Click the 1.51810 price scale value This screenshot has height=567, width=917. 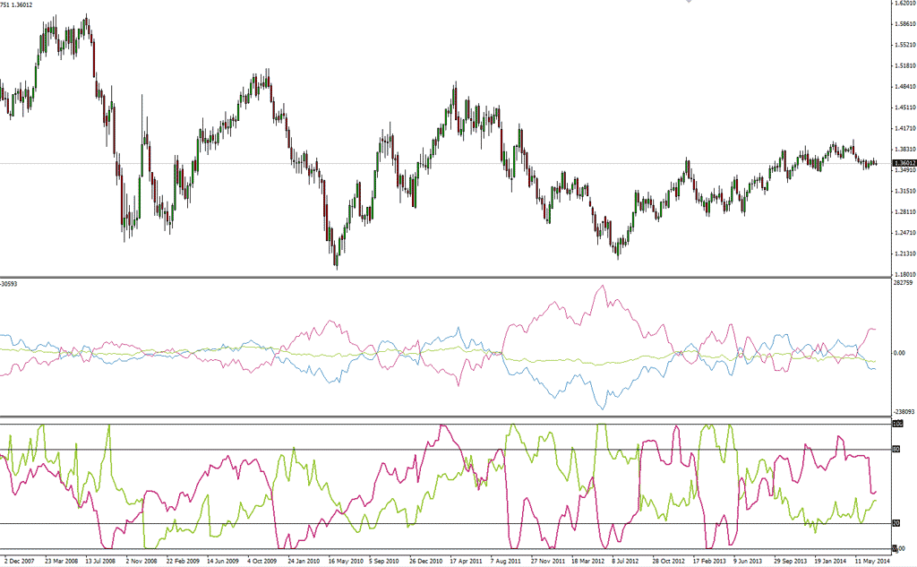[x=904, y=65]
